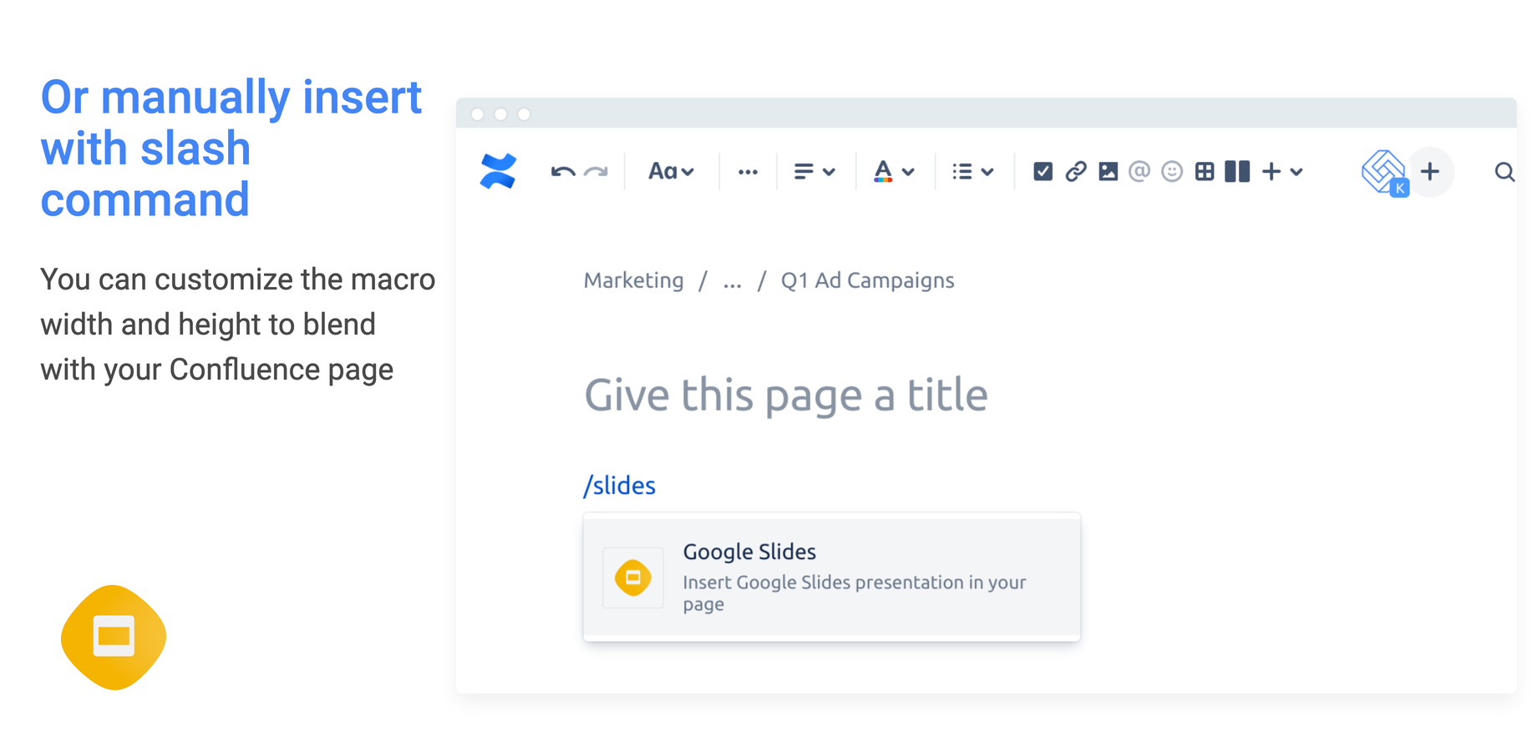Click the collaborator avatar with K badge
This screenshot has width=1537, height=751.
pos(1385,173)
